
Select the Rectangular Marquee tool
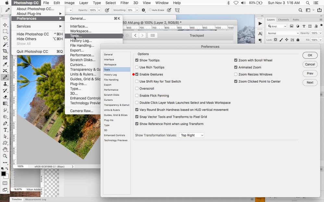pyautogui.click(x=5, y=31)
